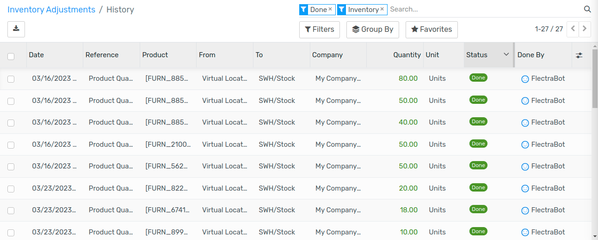Navigate to Inventory Adjustments breadcrumb
This screenshot has width=598, height=240.
pos(51,10)
